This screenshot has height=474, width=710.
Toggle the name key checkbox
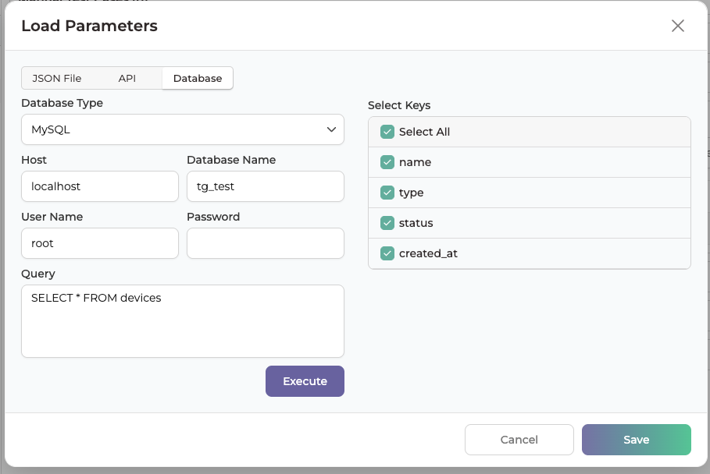coord(387,162)
